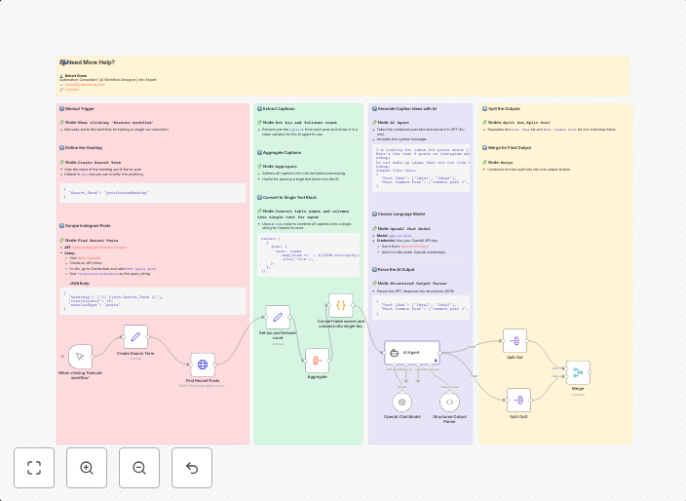Viewport: 686px width, 501px height.
Task: Select the Find Recent Posts globe node
Action: (x=203, y=366)
